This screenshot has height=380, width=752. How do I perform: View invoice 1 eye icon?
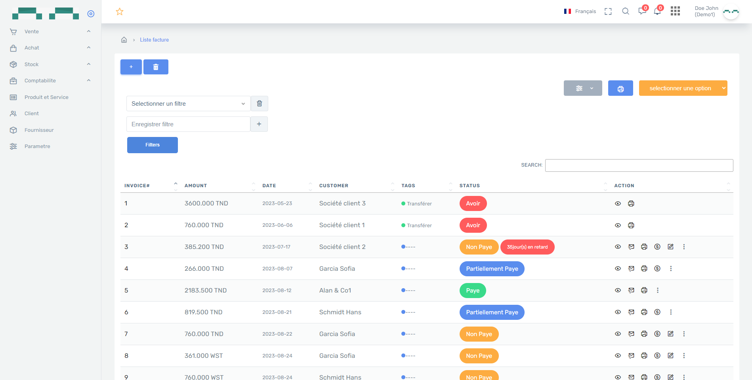click(x=618, y=203)
